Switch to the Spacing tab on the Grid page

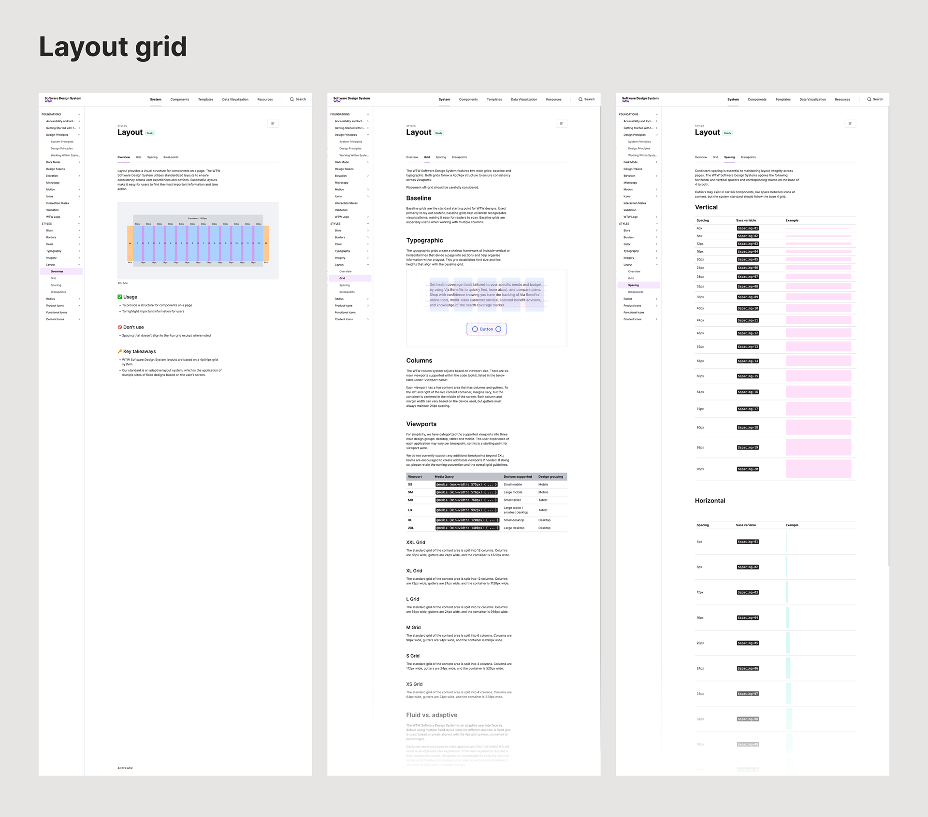tap(441, 157)
